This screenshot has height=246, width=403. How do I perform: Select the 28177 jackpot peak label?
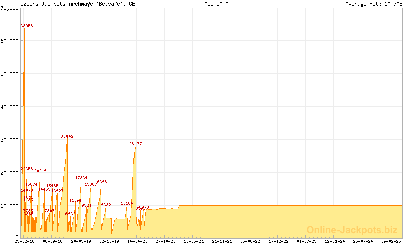136,144
